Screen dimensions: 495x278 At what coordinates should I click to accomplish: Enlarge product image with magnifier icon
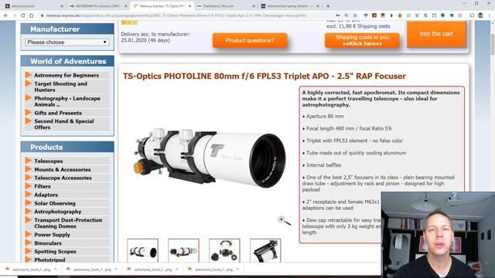pos(284,221)
